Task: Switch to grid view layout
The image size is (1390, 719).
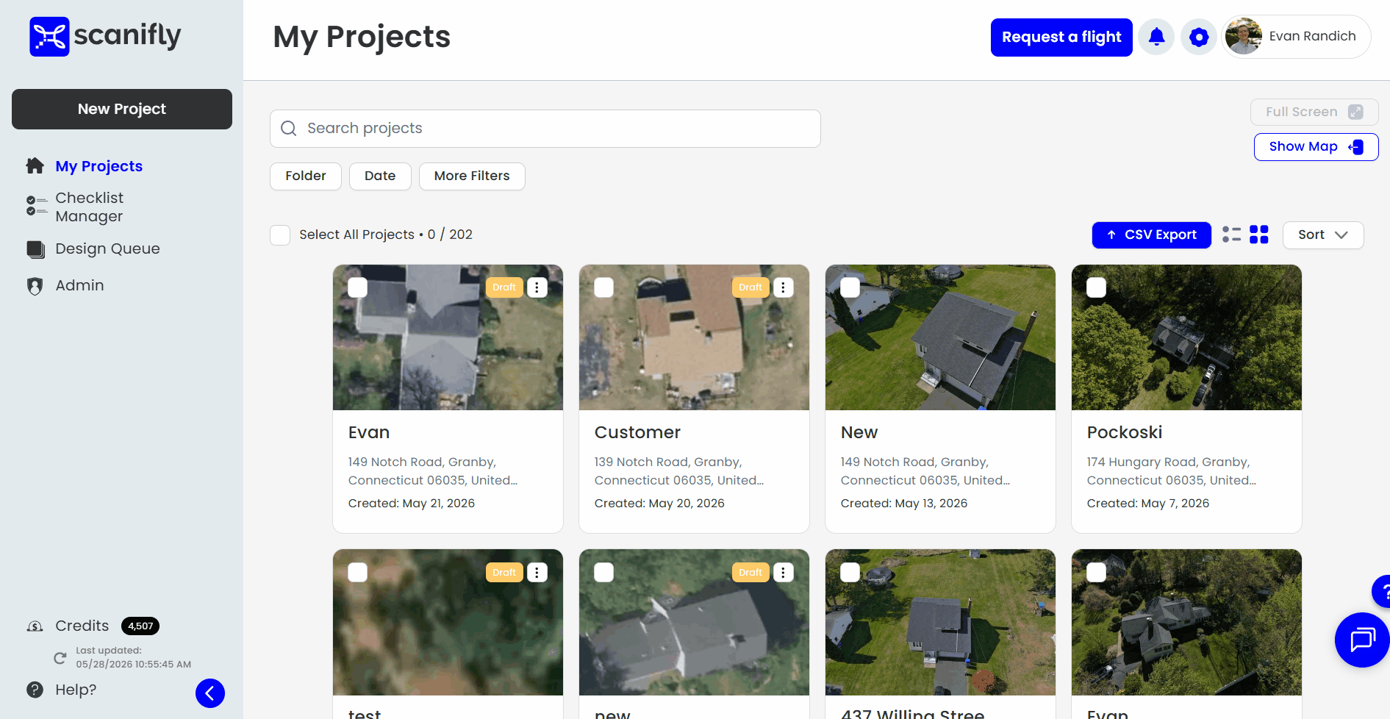Action: tap(1259, 235)
